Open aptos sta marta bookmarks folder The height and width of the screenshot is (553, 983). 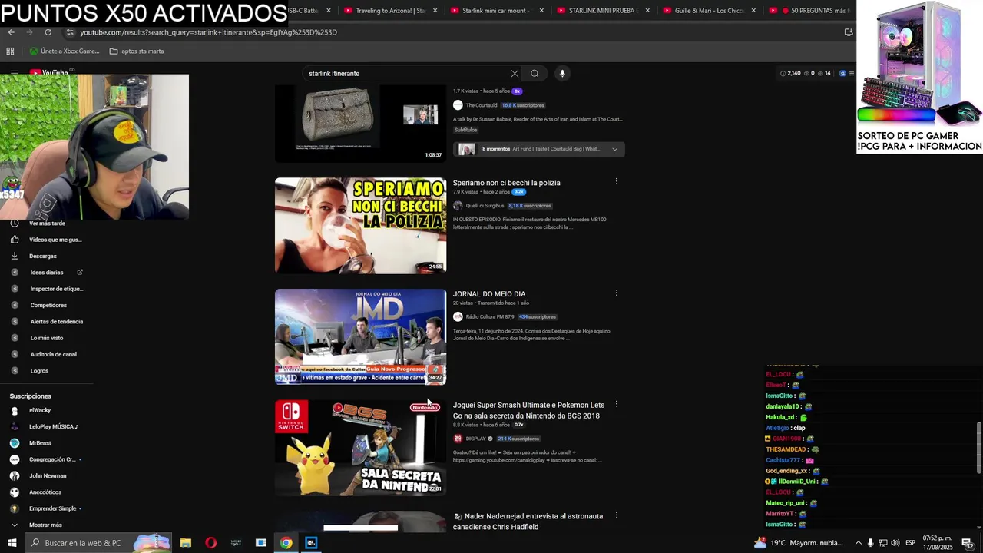[x=137, y=51]
